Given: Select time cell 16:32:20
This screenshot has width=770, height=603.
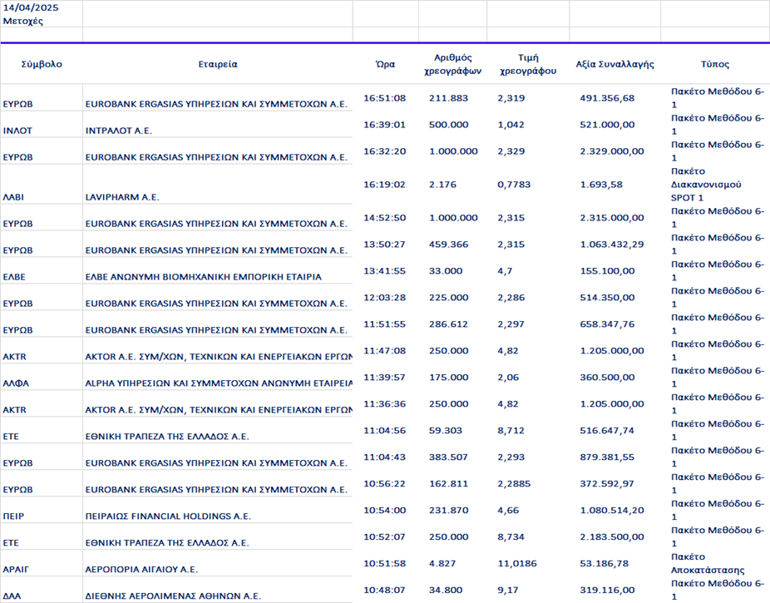Looking at the screenshot, I should click(384, 151).
